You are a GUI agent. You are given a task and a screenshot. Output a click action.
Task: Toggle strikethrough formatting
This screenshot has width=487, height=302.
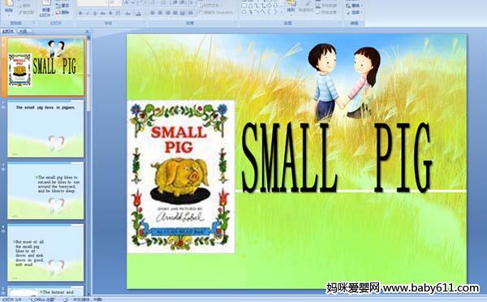[x=102, y=13]
